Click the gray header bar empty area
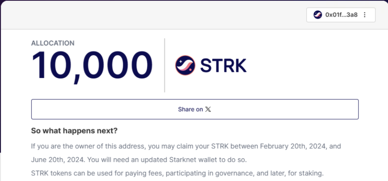Viewport: 388px width, 181px height. point(153,15)
